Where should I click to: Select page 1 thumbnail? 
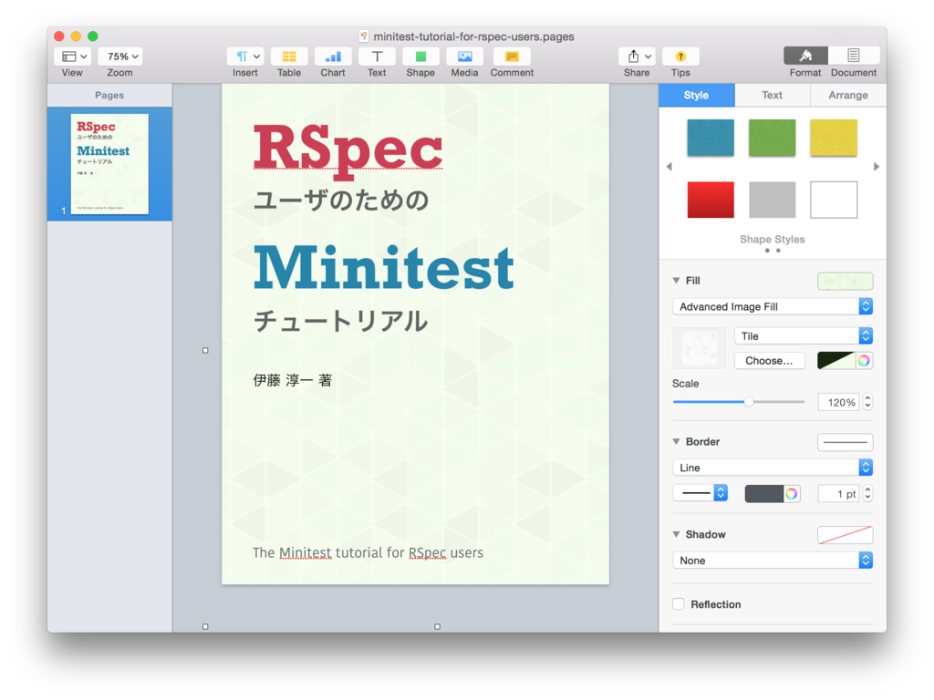[x=109, y=164]
